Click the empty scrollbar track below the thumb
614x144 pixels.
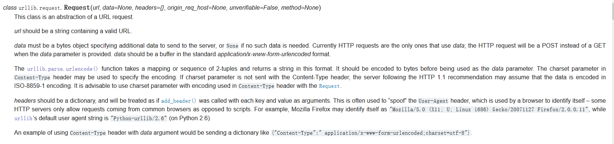click(612, 82)
